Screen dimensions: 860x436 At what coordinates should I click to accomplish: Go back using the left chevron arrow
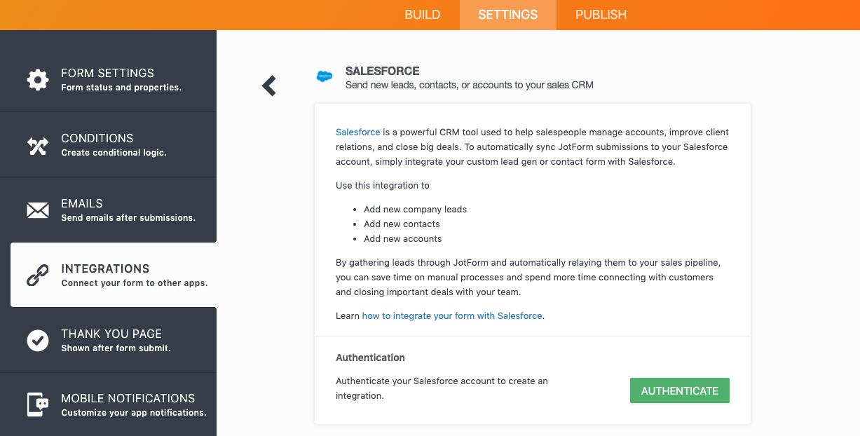[x=269, y=86]
